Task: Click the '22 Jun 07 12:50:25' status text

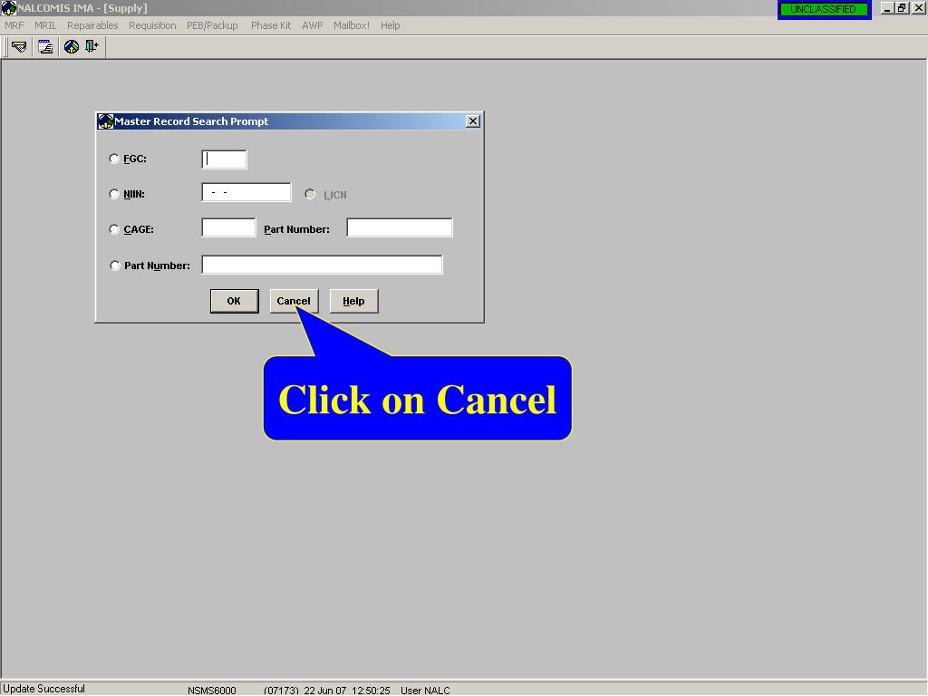Action: pos(347,690)
